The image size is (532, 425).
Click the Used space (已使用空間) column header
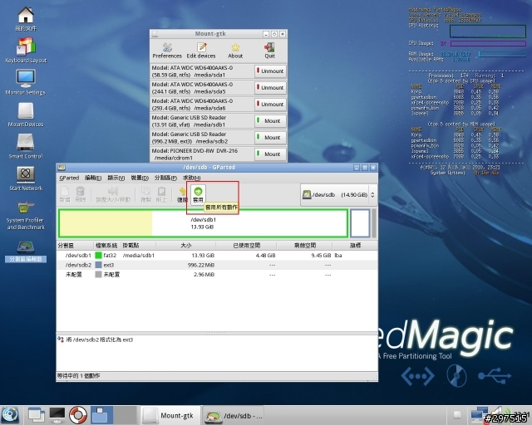point(246,246)
